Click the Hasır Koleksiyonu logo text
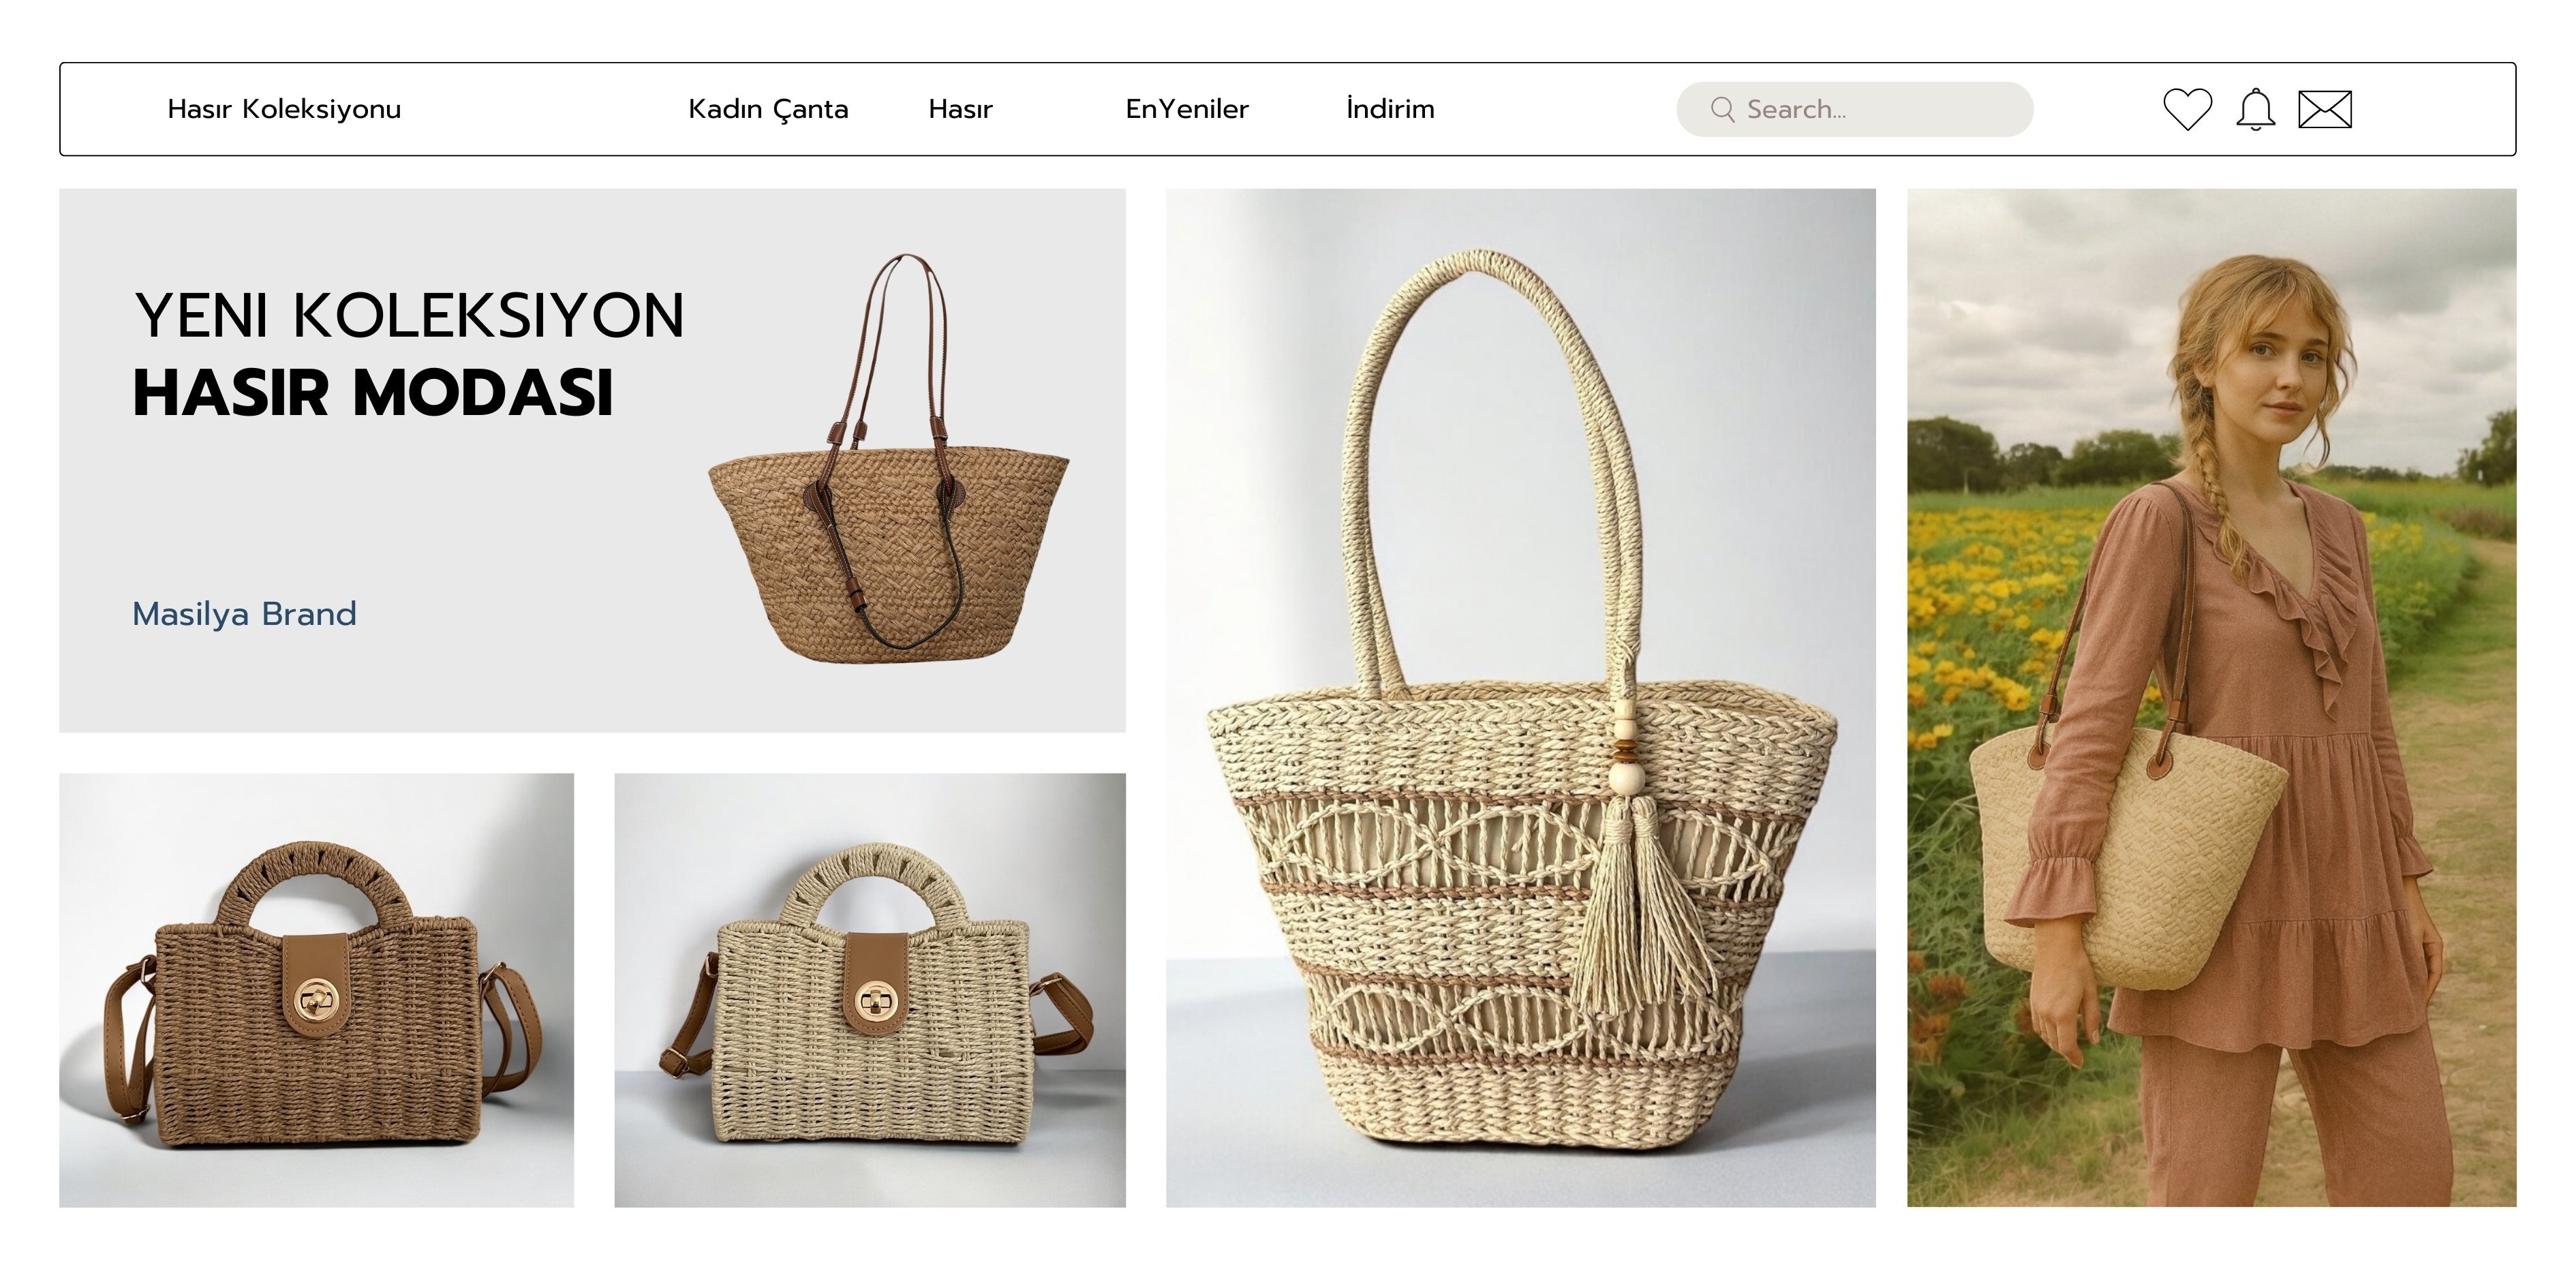This screenshot has height=1288, width=2576. 284,109
